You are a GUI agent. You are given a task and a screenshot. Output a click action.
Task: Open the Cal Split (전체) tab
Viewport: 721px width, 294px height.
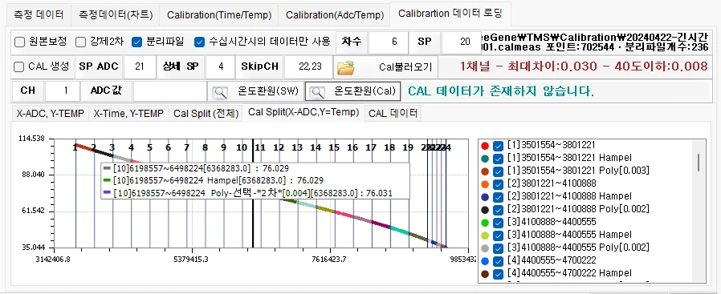pos(206,114)
